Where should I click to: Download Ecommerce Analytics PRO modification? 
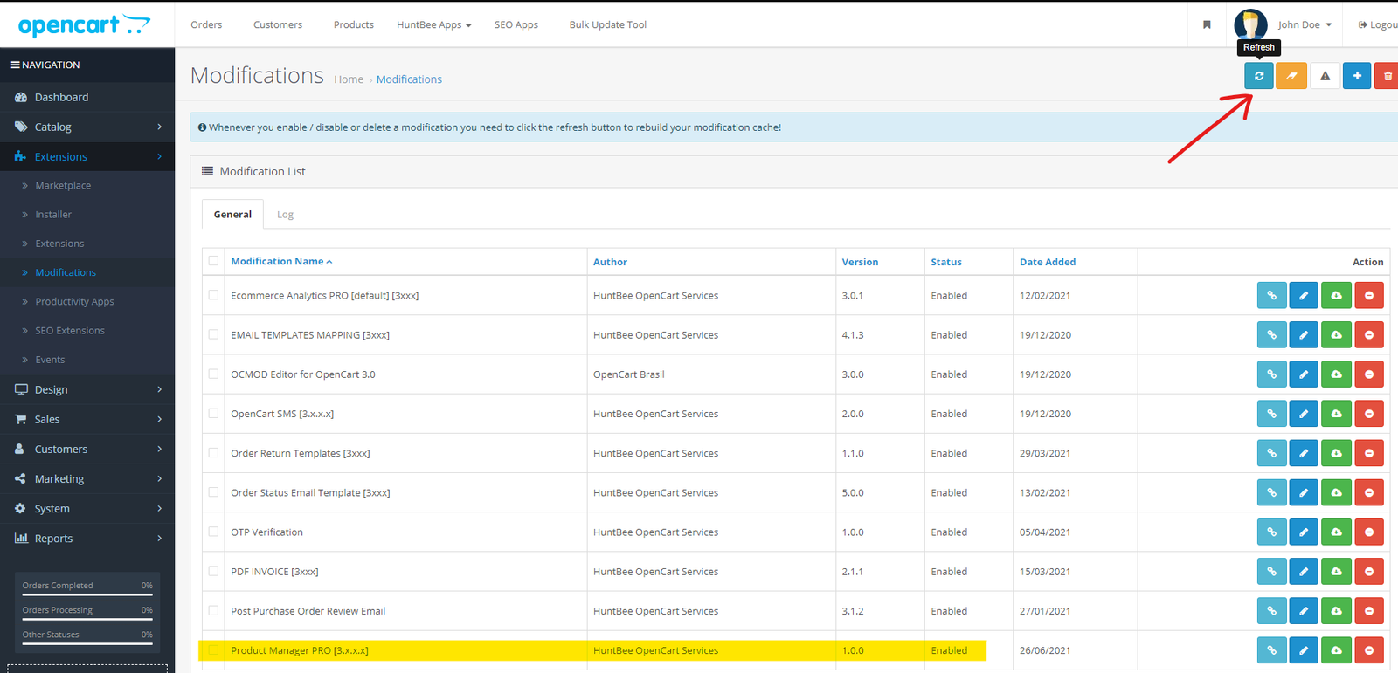1336,295
